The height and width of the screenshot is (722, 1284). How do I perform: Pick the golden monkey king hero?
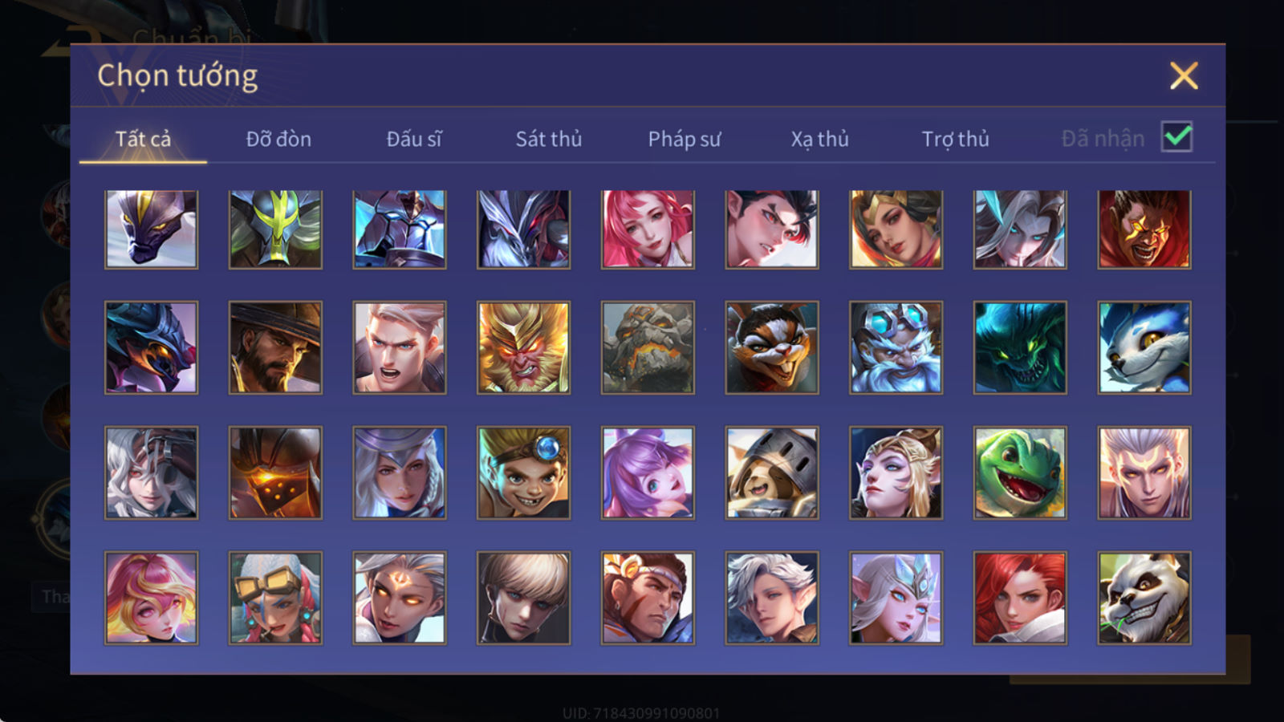point(524,347)
